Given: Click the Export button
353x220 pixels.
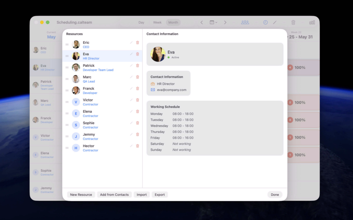Looking at the screenshot, I should (x=160, y=195).
